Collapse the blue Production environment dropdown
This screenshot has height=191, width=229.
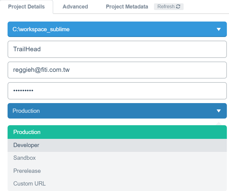point(117,111)
